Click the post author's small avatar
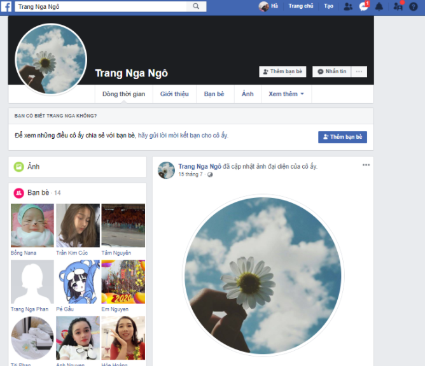 166,170
